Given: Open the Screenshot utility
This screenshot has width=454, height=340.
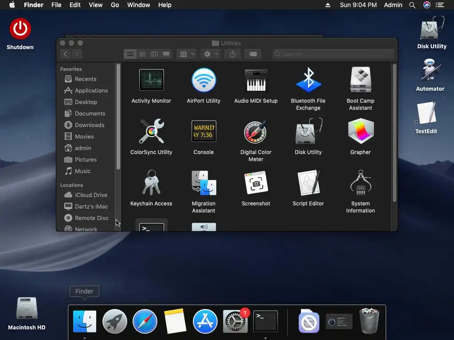Looking at the screenshot, I should [256, 183].
